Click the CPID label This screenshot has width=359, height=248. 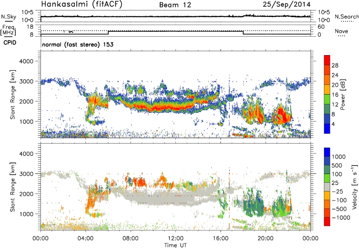[10, 43]
